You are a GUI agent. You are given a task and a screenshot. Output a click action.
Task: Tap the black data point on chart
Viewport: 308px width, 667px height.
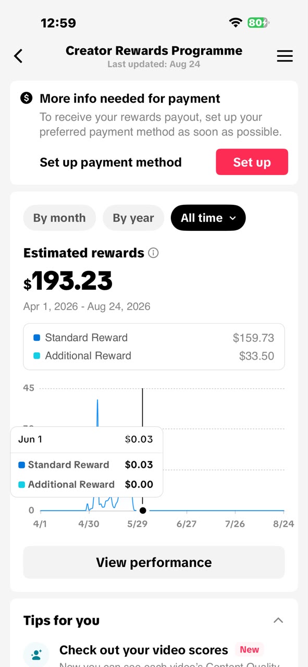[143, 511]
